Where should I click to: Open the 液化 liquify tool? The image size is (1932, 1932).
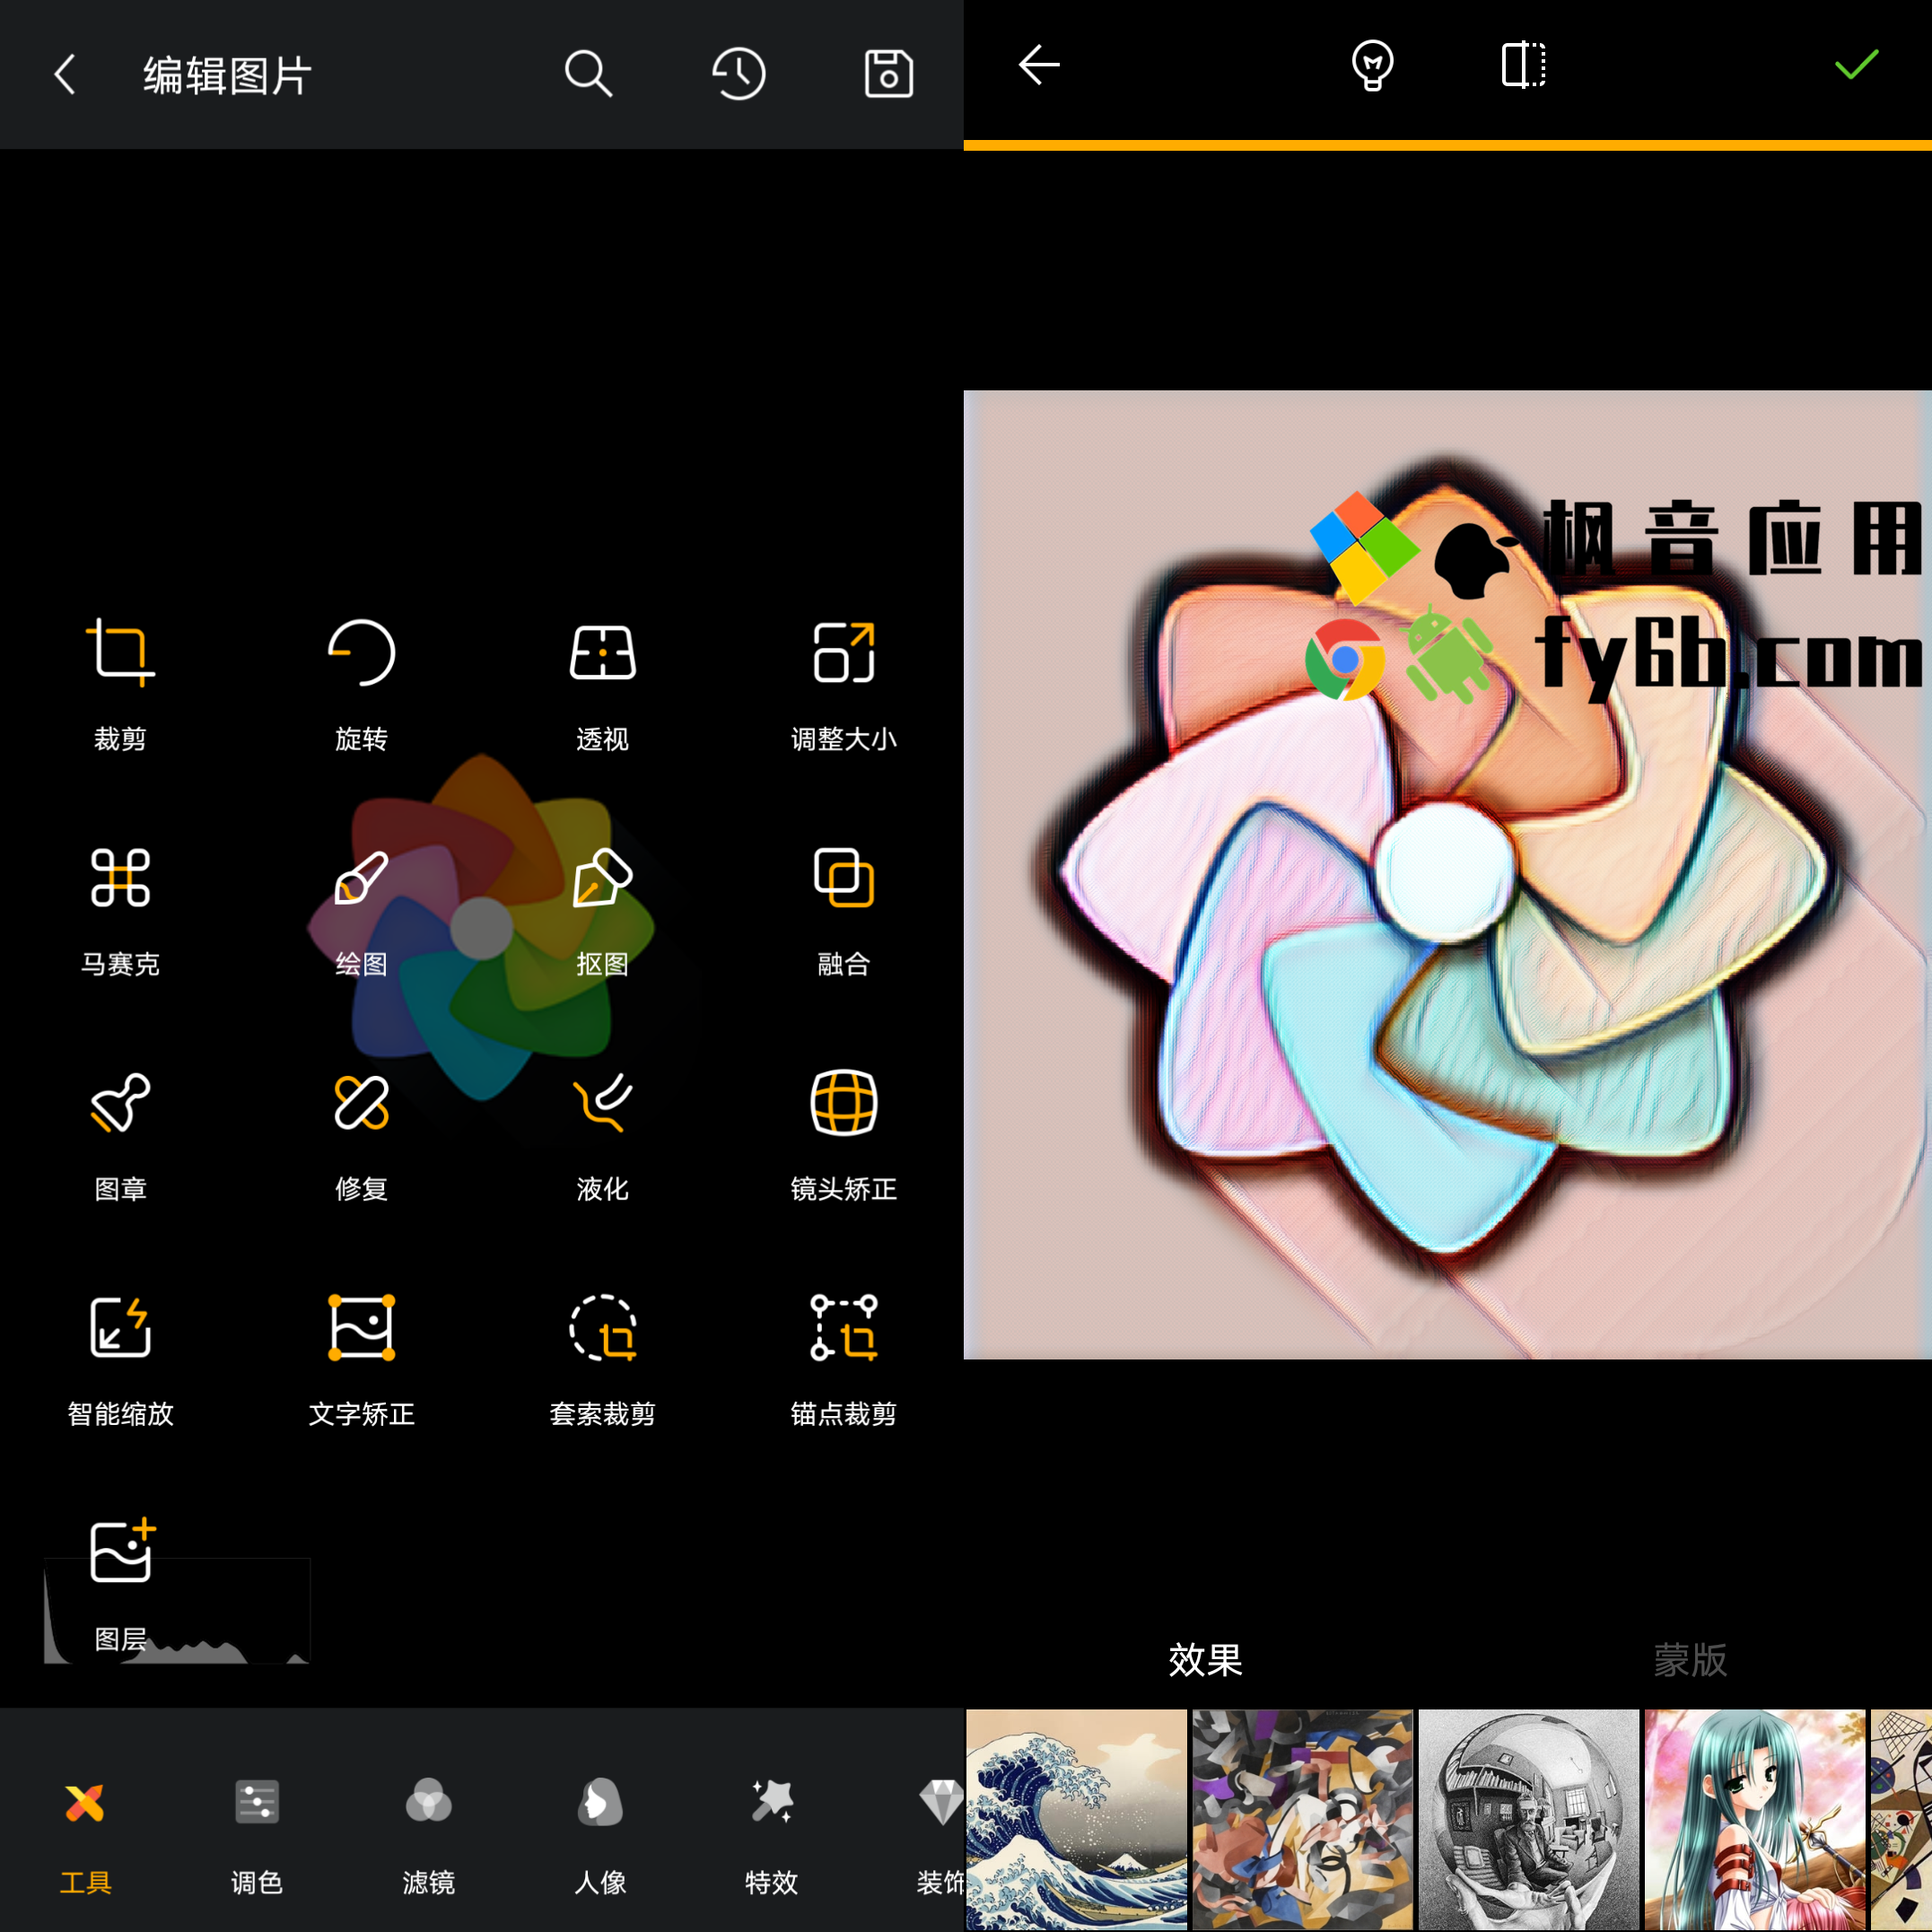[602, 1136]
